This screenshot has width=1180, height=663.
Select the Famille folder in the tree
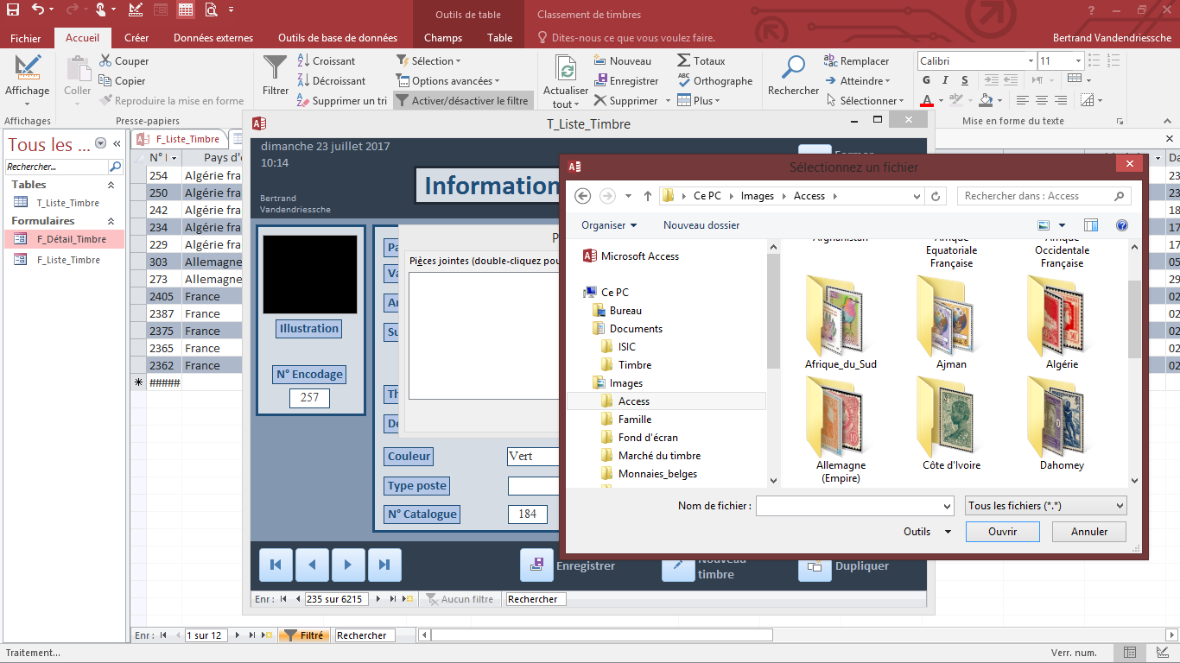(x=635, y=420)
